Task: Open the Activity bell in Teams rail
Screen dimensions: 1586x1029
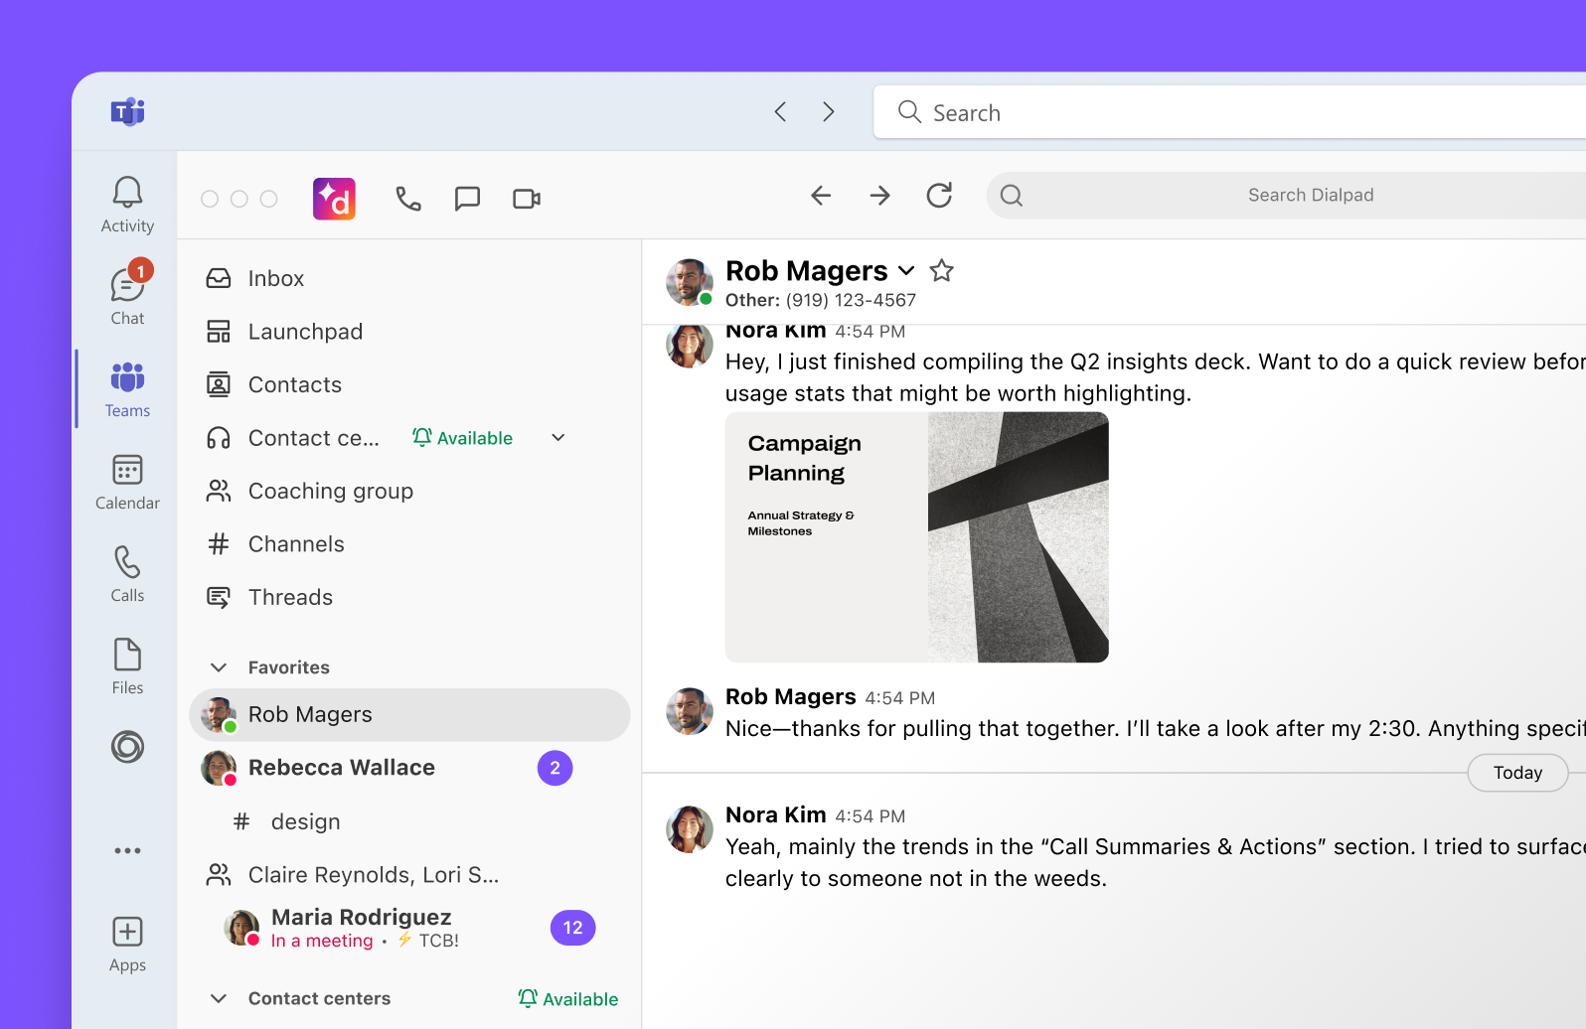Action: point(127,205)
